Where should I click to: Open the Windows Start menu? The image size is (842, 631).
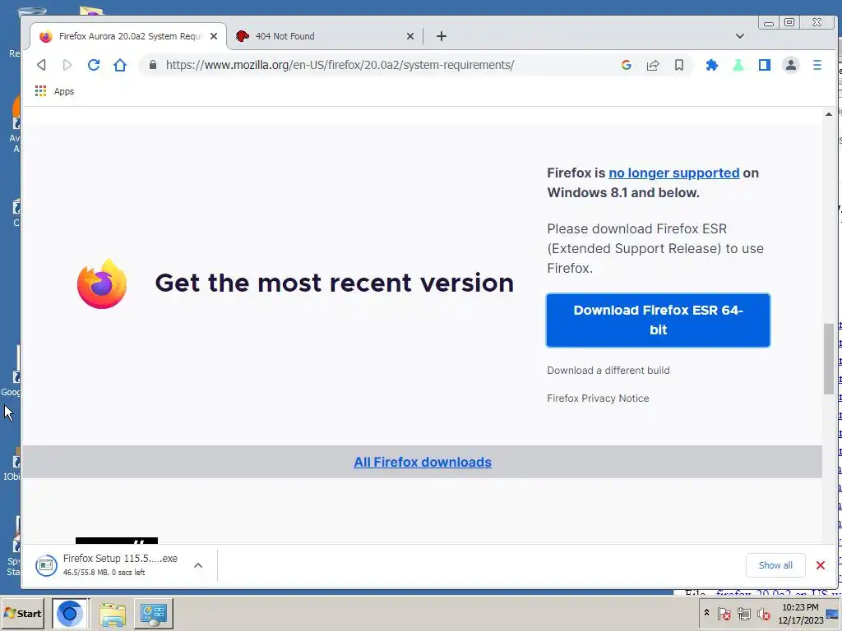[22, 613]
